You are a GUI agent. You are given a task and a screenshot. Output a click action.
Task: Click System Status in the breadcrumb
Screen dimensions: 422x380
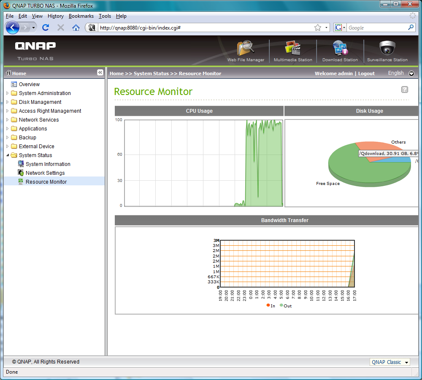(x=151, y=73)
